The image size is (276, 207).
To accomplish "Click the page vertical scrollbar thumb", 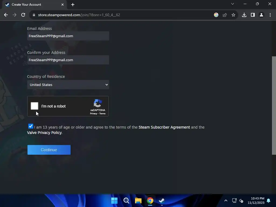I will click(274, 105).
